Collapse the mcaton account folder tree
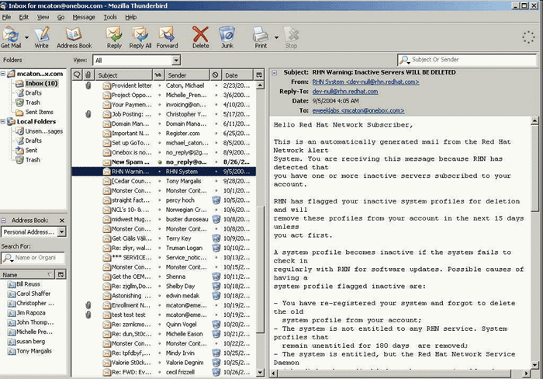543x379 pixels. pyautogui.click(x=3, y=74)
